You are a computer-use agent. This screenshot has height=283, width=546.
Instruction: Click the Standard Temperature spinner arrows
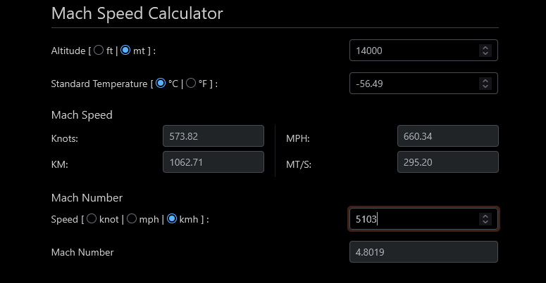485,84
